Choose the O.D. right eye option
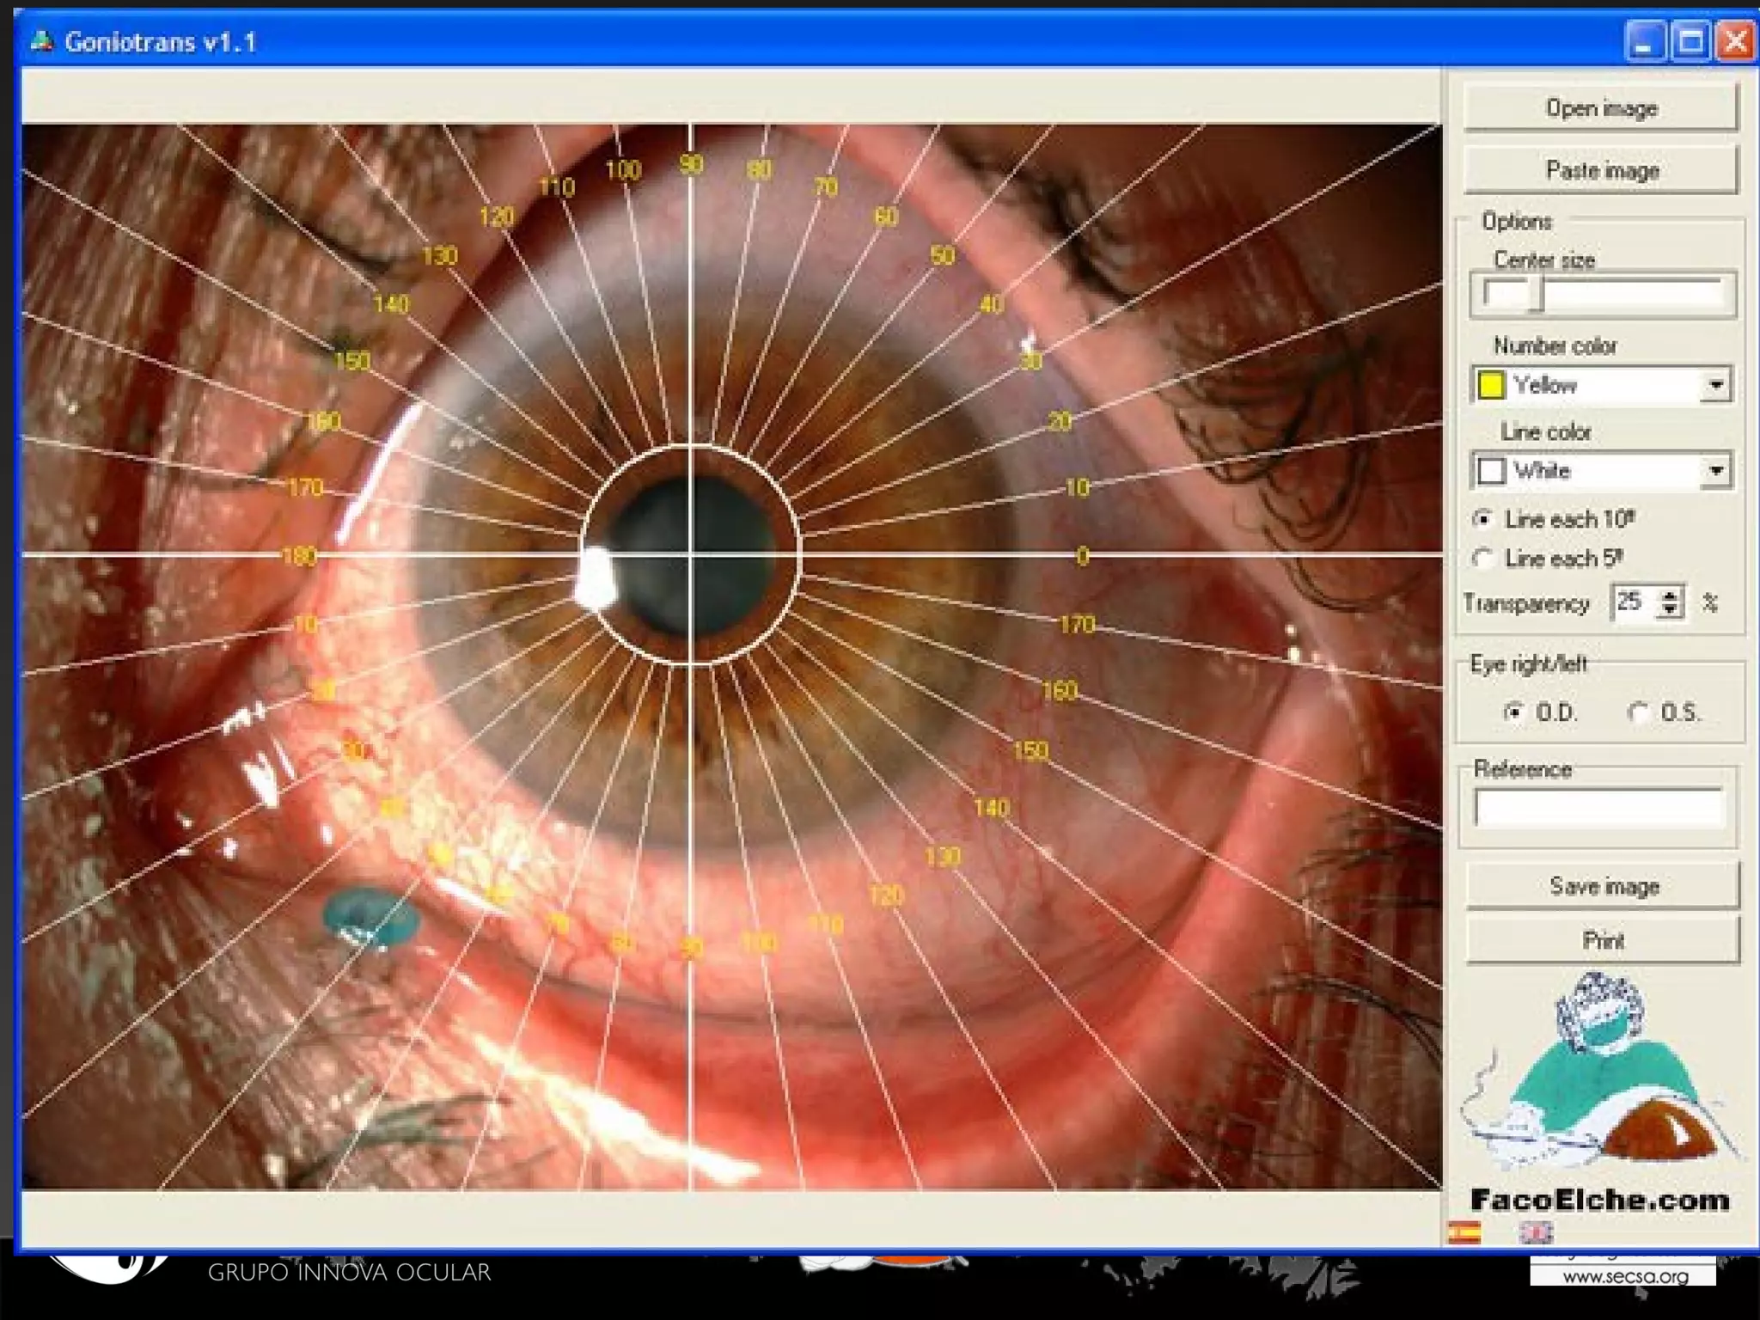This screenshot has width=1760, height=1320. [1513, 712]
